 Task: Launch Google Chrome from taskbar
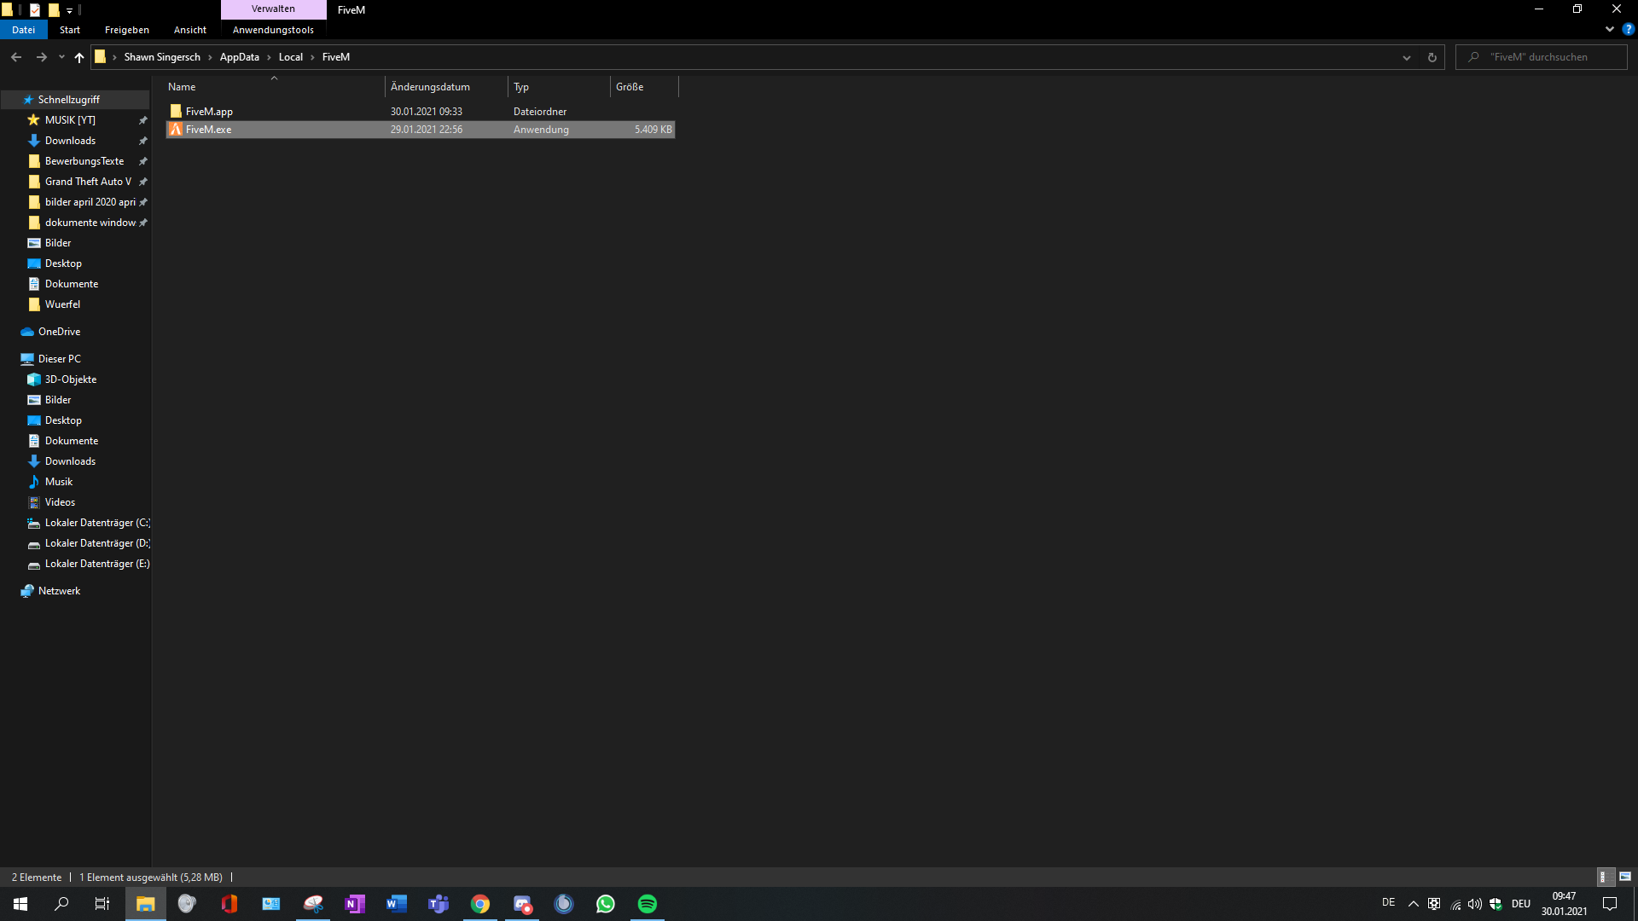480,904
